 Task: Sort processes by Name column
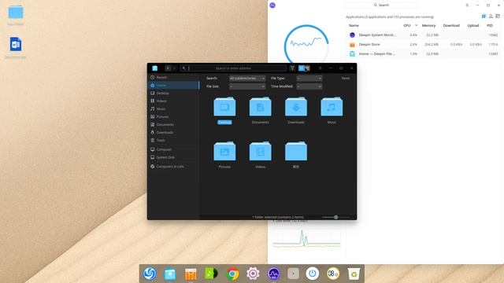click(x=354, y=25)
